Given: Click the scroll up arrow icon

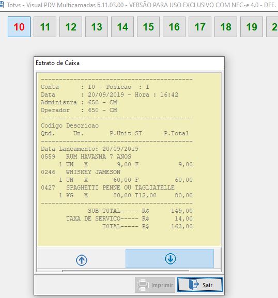Looking at the screenshot, I should tap(82, 260).
